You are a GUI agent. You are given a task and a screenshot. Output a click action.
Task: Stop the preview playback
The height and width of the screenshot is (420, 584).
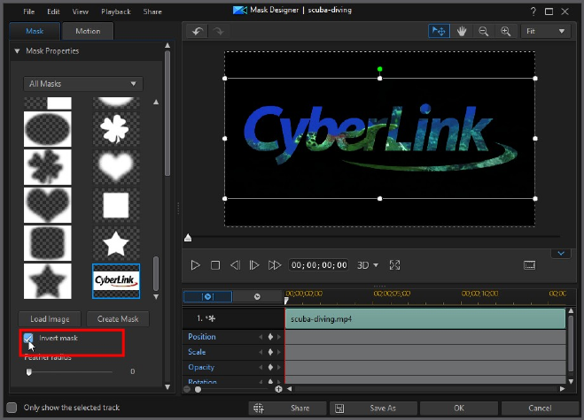pos(215,265)
